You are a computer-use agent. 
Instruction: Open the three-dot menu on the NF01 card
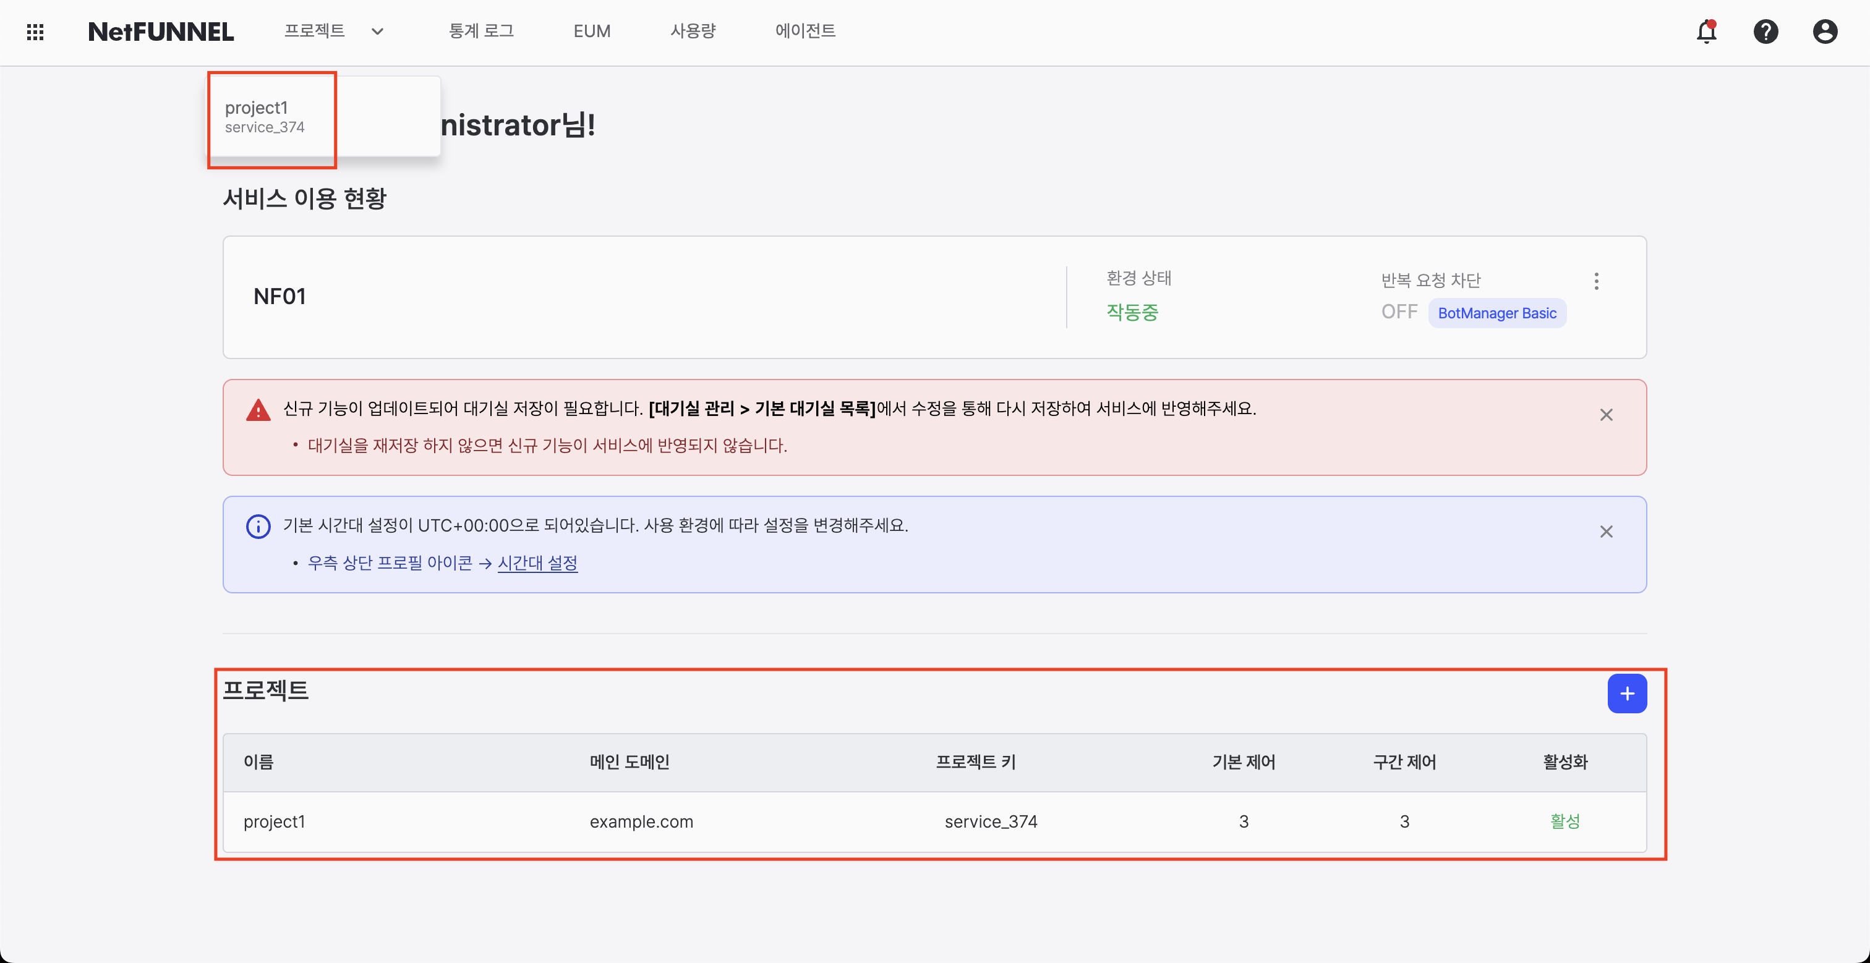pyautogui.click(x=1597, y=282)
